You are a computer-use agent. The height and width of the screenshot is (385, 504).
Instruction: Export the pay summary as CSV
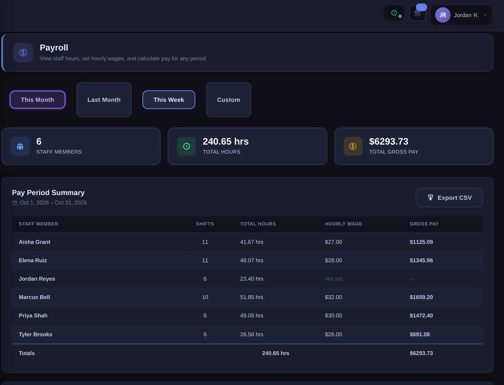449,198
